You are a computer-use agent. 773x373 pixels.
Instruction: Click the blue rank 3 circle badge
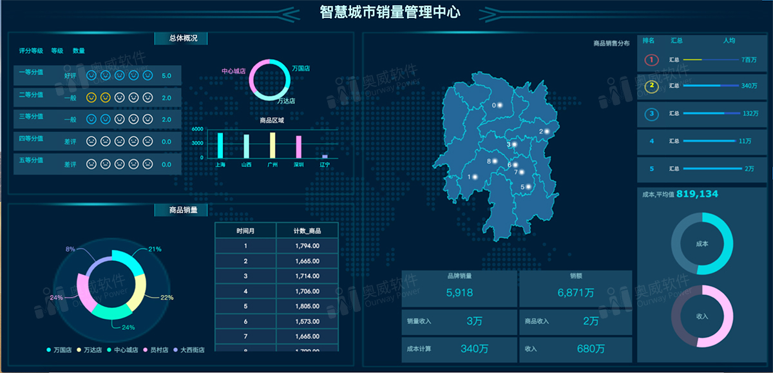[x=652, y=114]
